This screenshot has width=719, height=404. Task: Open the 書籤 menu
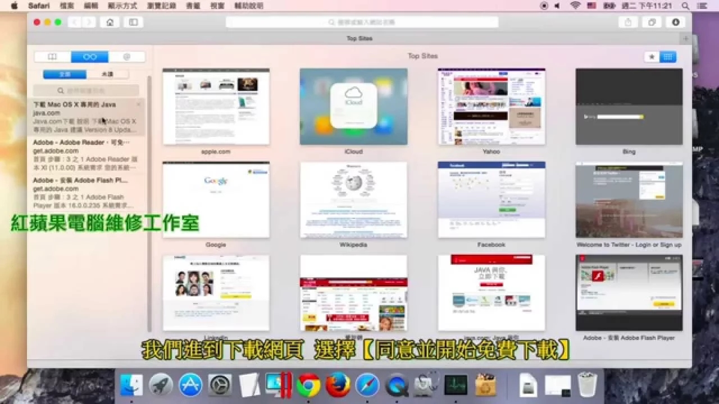pos(193,6)
